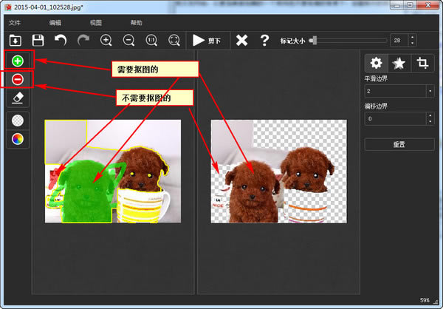Viewport: 443px width, 309px height.
Task: Set zoom to 1:1 actual size
Action: [151, 40]
